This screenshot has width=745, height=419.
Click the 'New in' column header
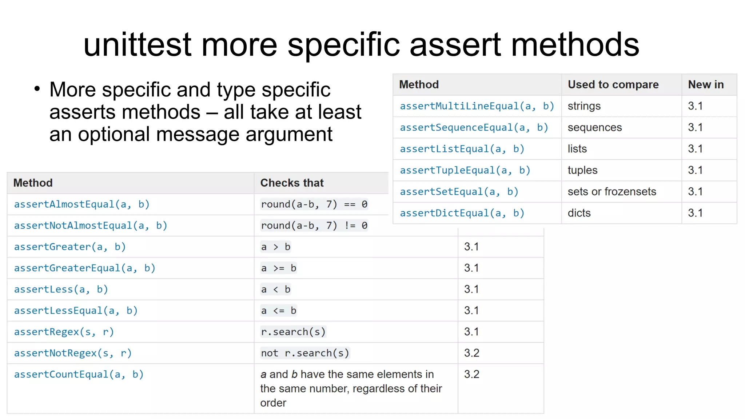[706, 85]
